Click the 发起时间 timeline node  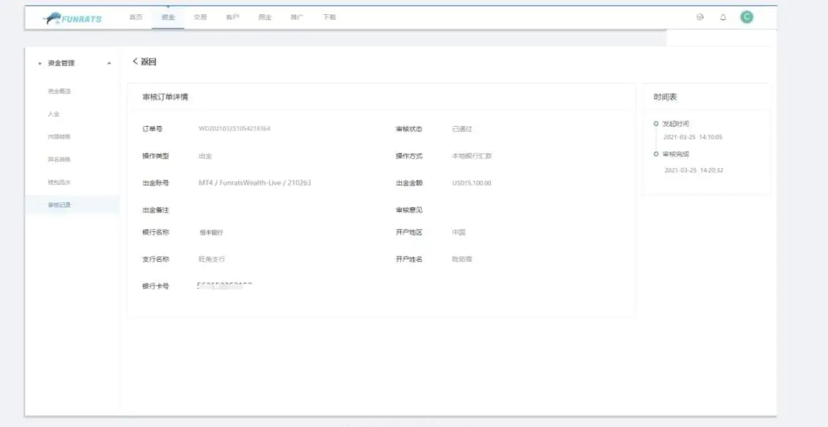point(656,124)
